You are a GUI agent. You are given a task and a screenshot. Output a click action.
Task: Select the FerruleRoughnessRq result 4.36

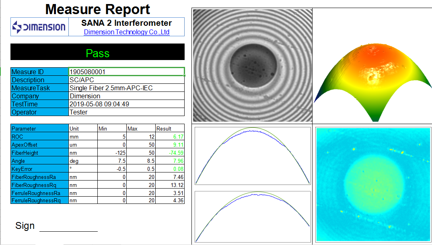[170, 200]
